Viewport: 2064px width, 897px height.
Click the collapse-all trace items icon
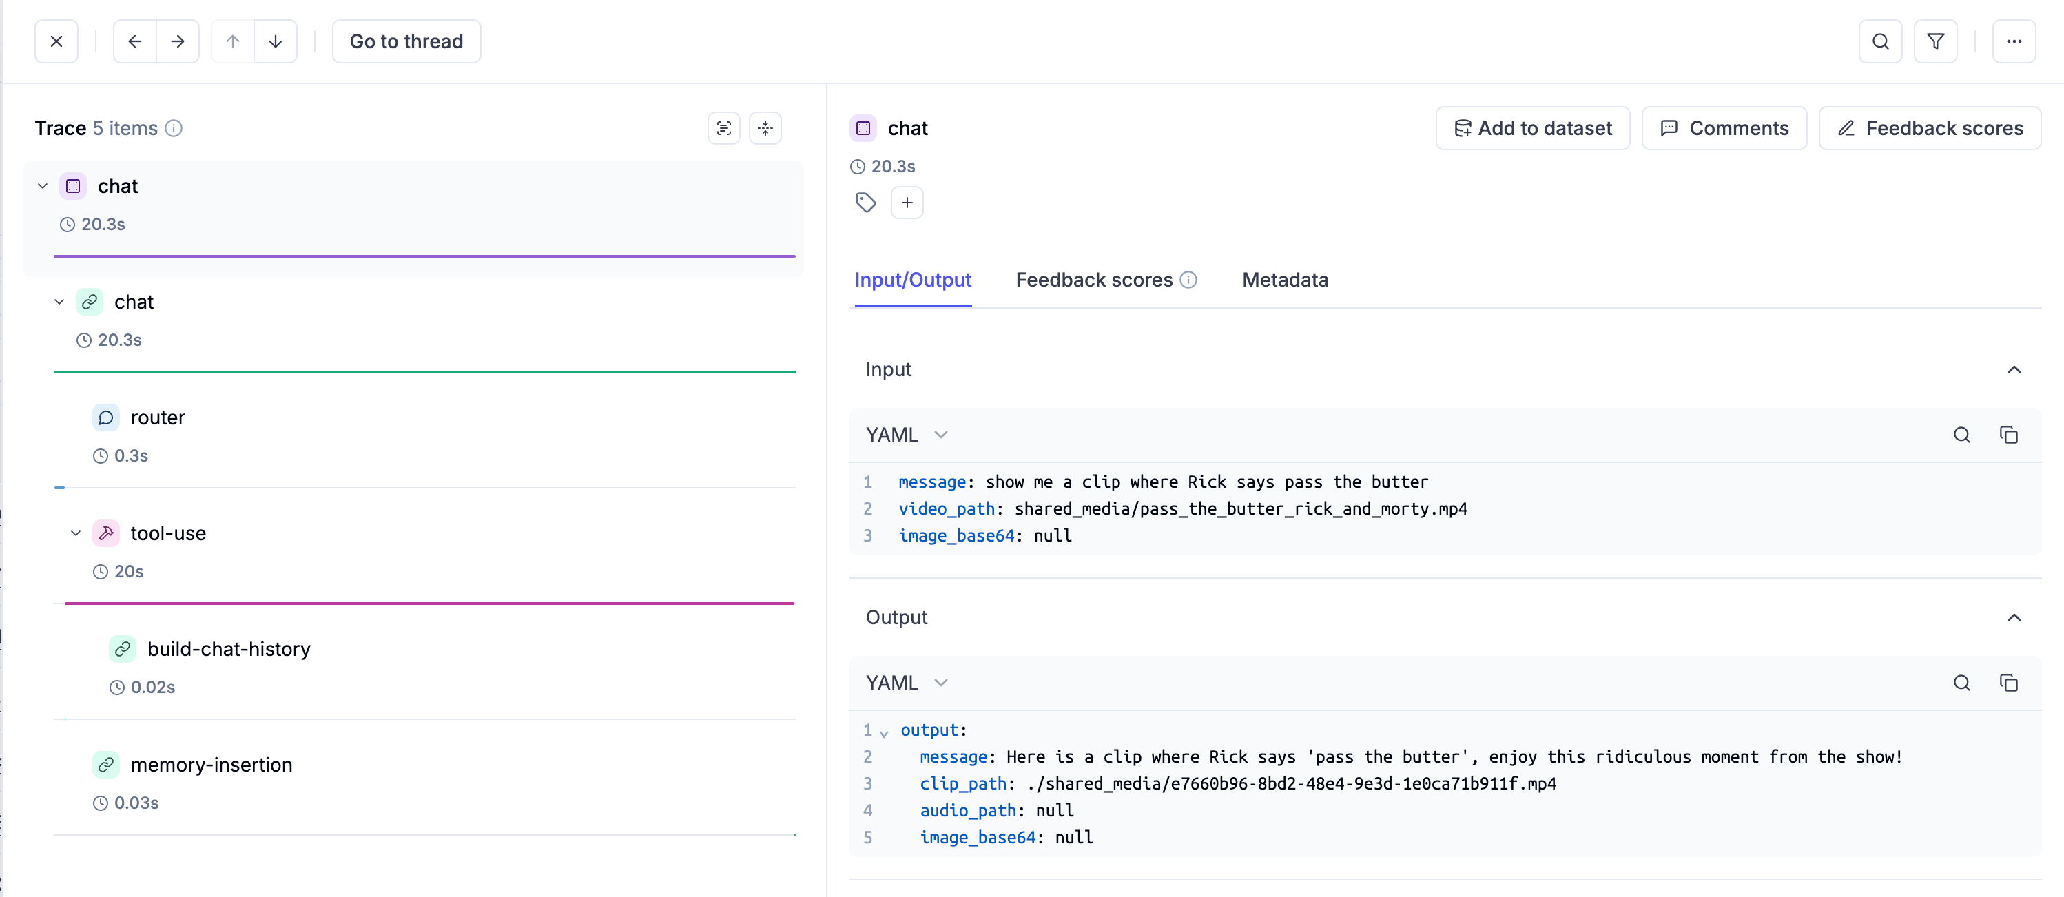(x=765, y=128)
